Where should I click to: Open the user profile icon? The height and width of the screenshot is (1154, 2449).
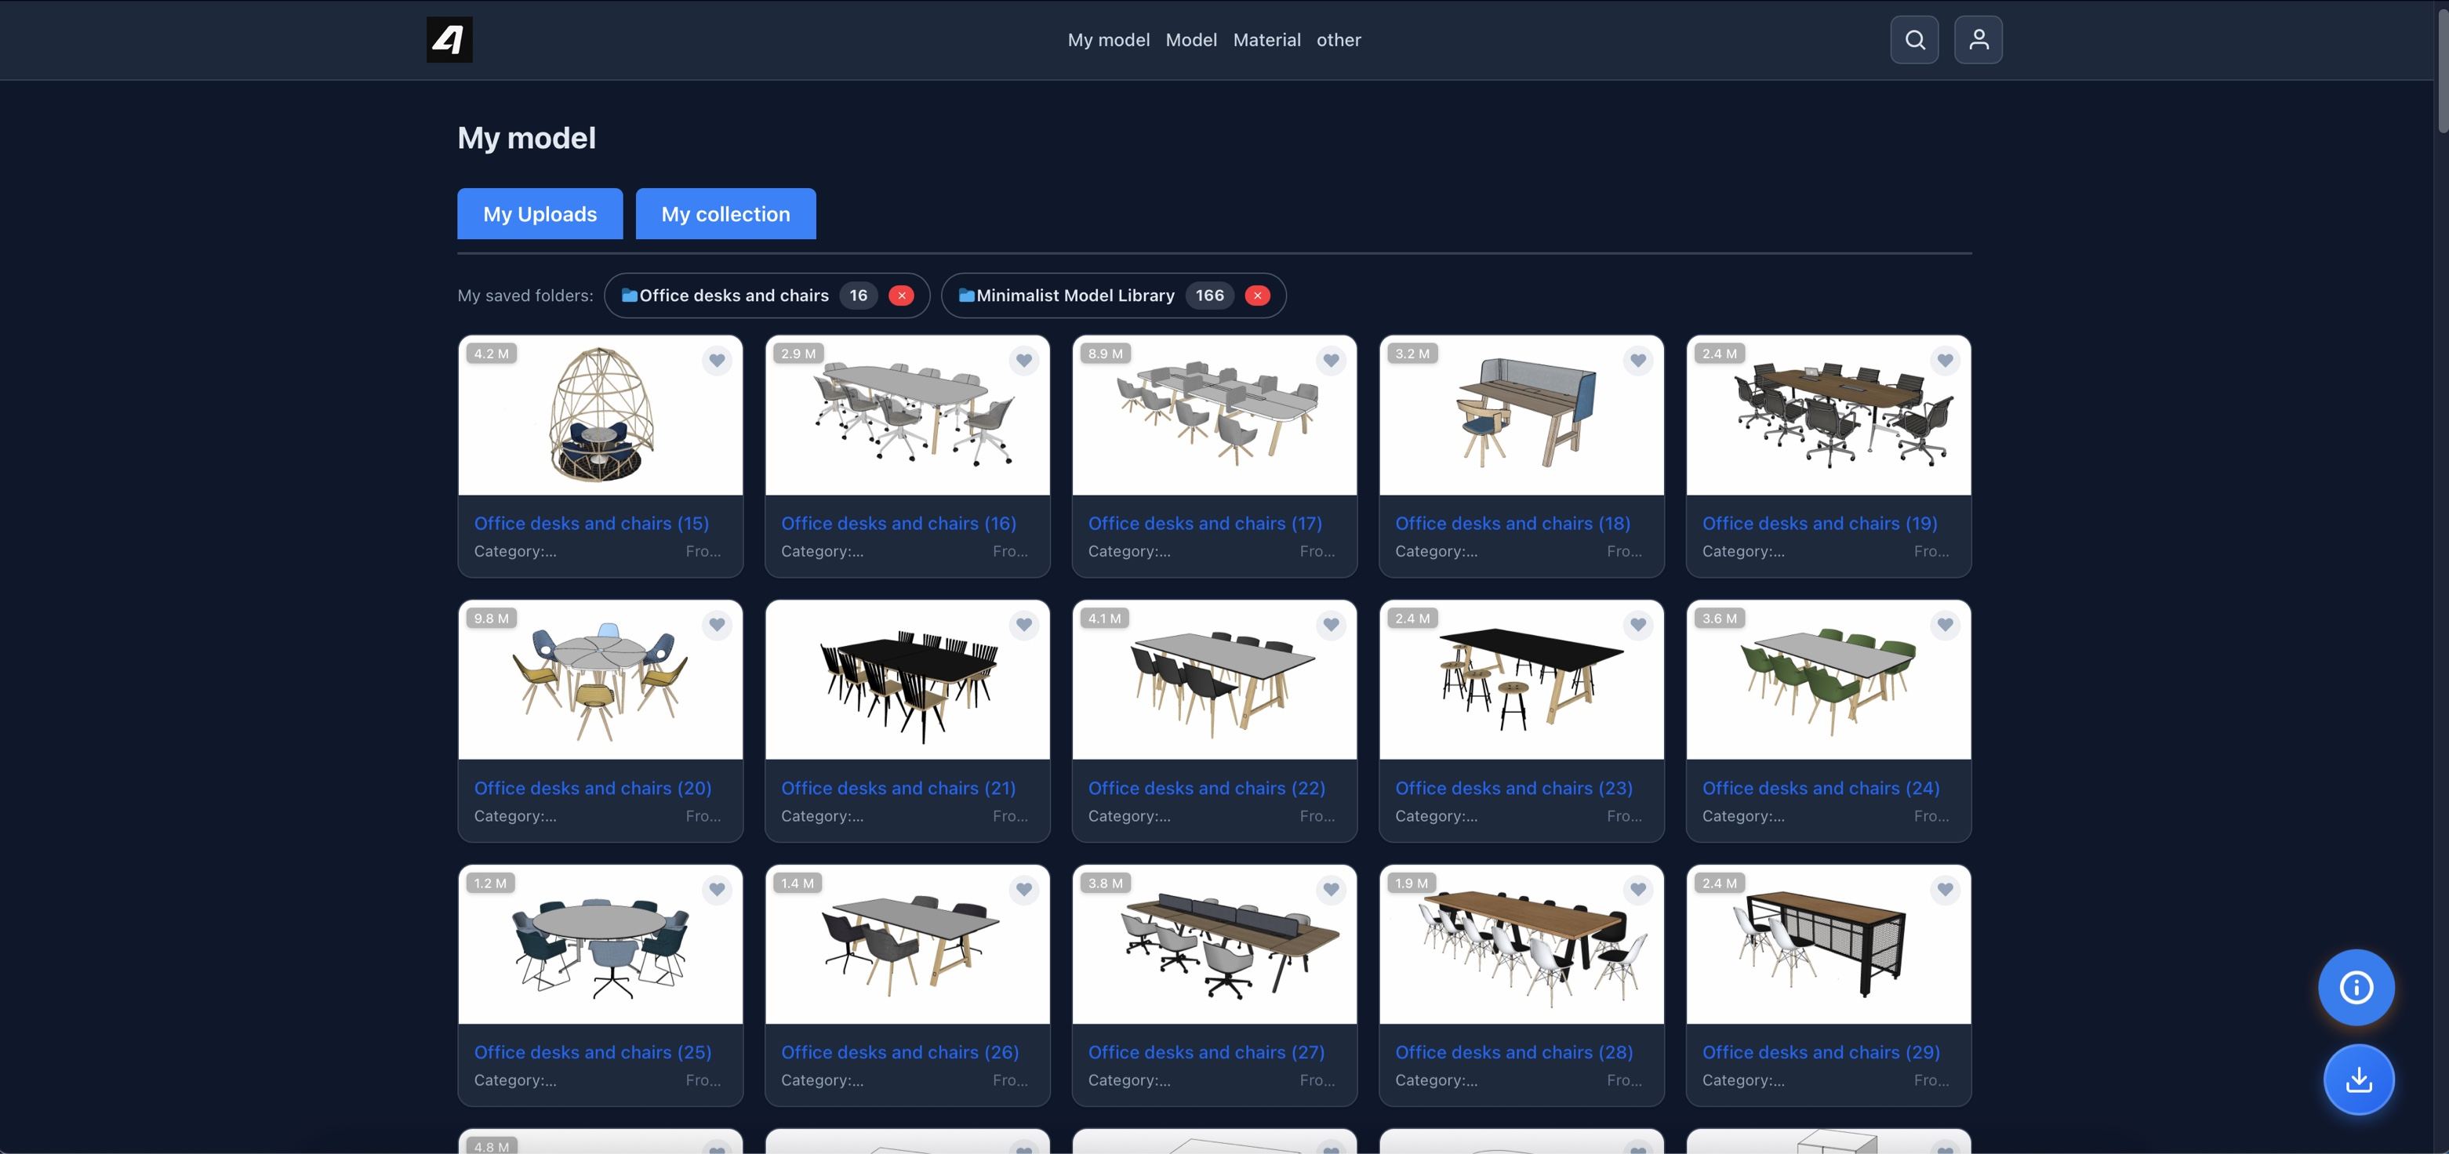(1978, 40)
